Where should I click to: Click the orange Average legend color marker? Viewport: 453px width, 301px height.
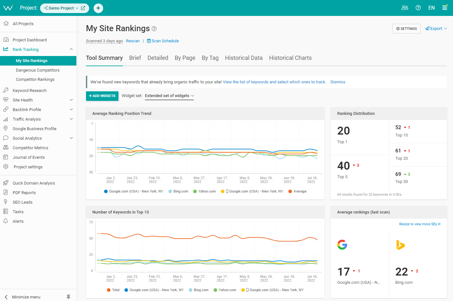(x=290, y=191)
